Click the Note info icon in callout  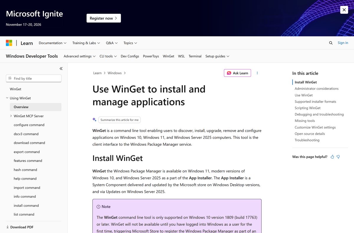click(x=99, y=207)
